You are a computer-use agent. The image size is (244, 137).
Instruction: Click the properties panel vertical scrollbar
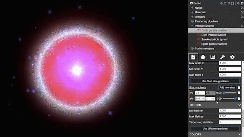coord(243,118)
